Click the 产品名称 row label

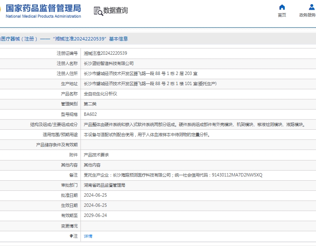(x=70, y=94)
